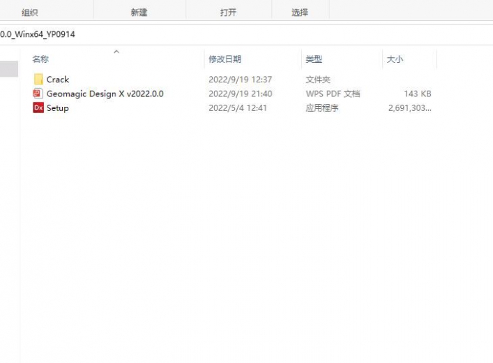
Task: Sort by the 修改日期 column header
Action: pyautogui.click(x=225, y=59)
